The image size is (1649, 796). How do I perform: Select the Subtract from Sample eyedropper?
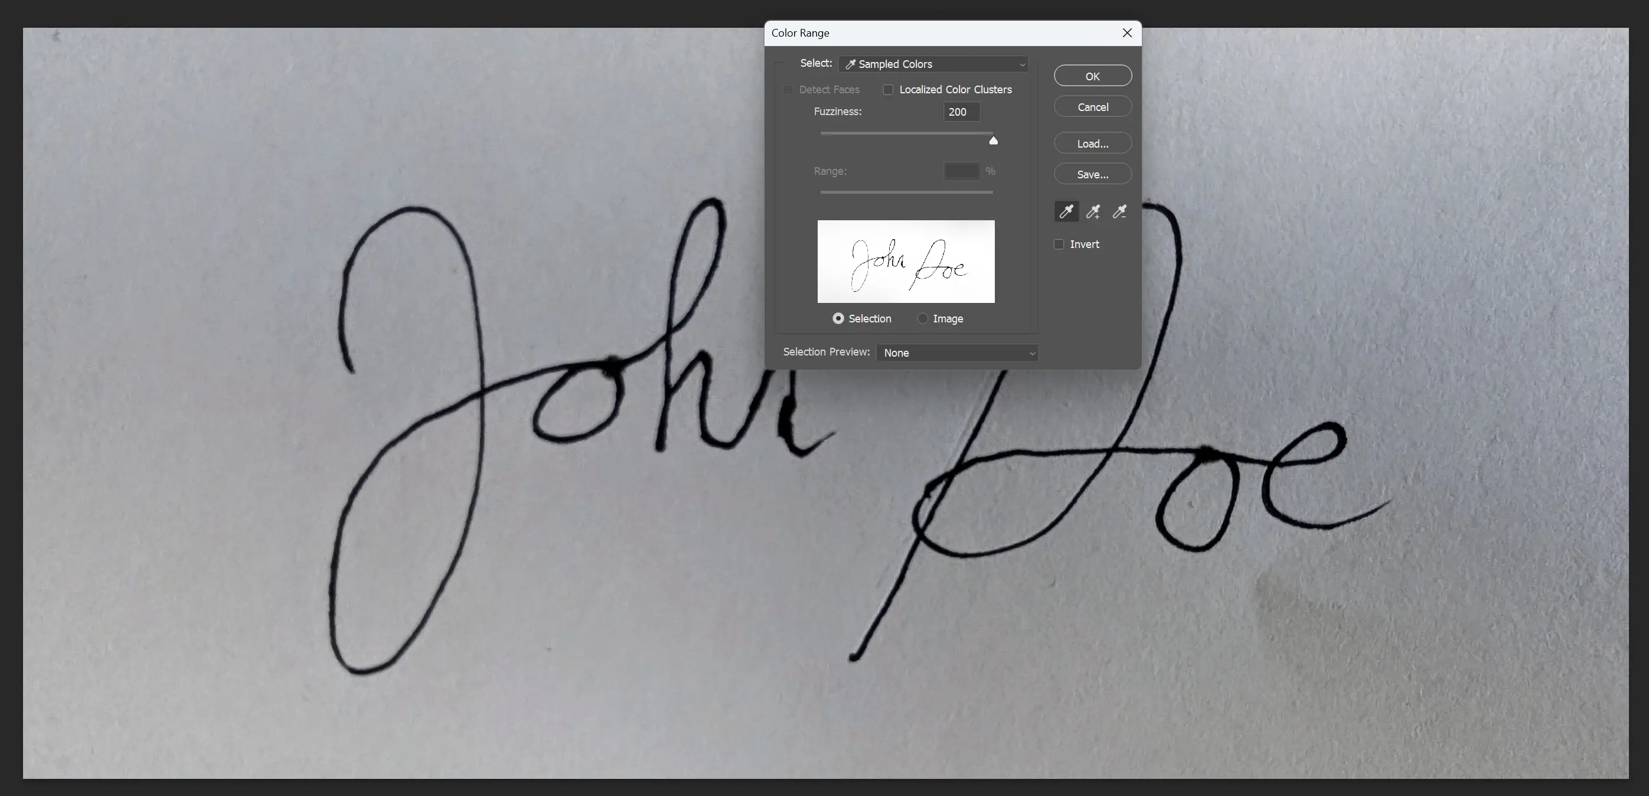pyautogui.click(x=1119, y=211)
